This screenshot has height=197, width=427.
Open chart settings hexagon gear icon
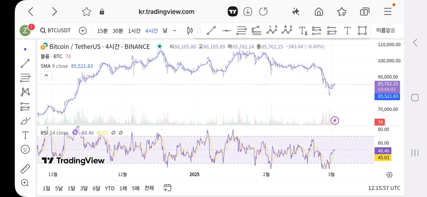[389, 175]
